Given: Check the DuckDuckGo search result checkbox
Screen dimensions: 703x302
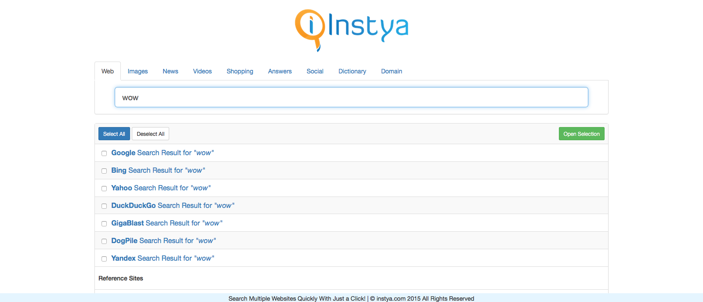Looking at the screenshot, I should coord(104,206).
